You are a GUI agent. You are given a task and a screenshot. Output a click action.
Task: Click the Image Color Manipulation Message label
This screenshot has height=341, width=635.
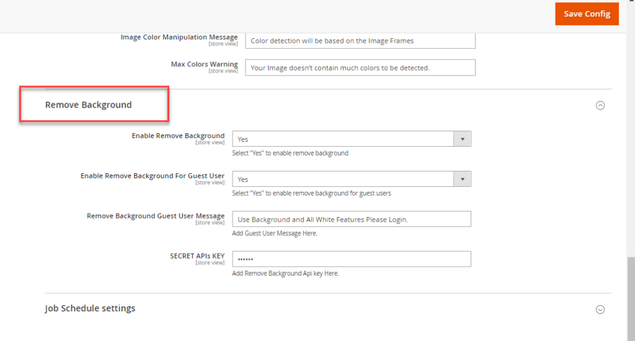click(x=179, y=37)
